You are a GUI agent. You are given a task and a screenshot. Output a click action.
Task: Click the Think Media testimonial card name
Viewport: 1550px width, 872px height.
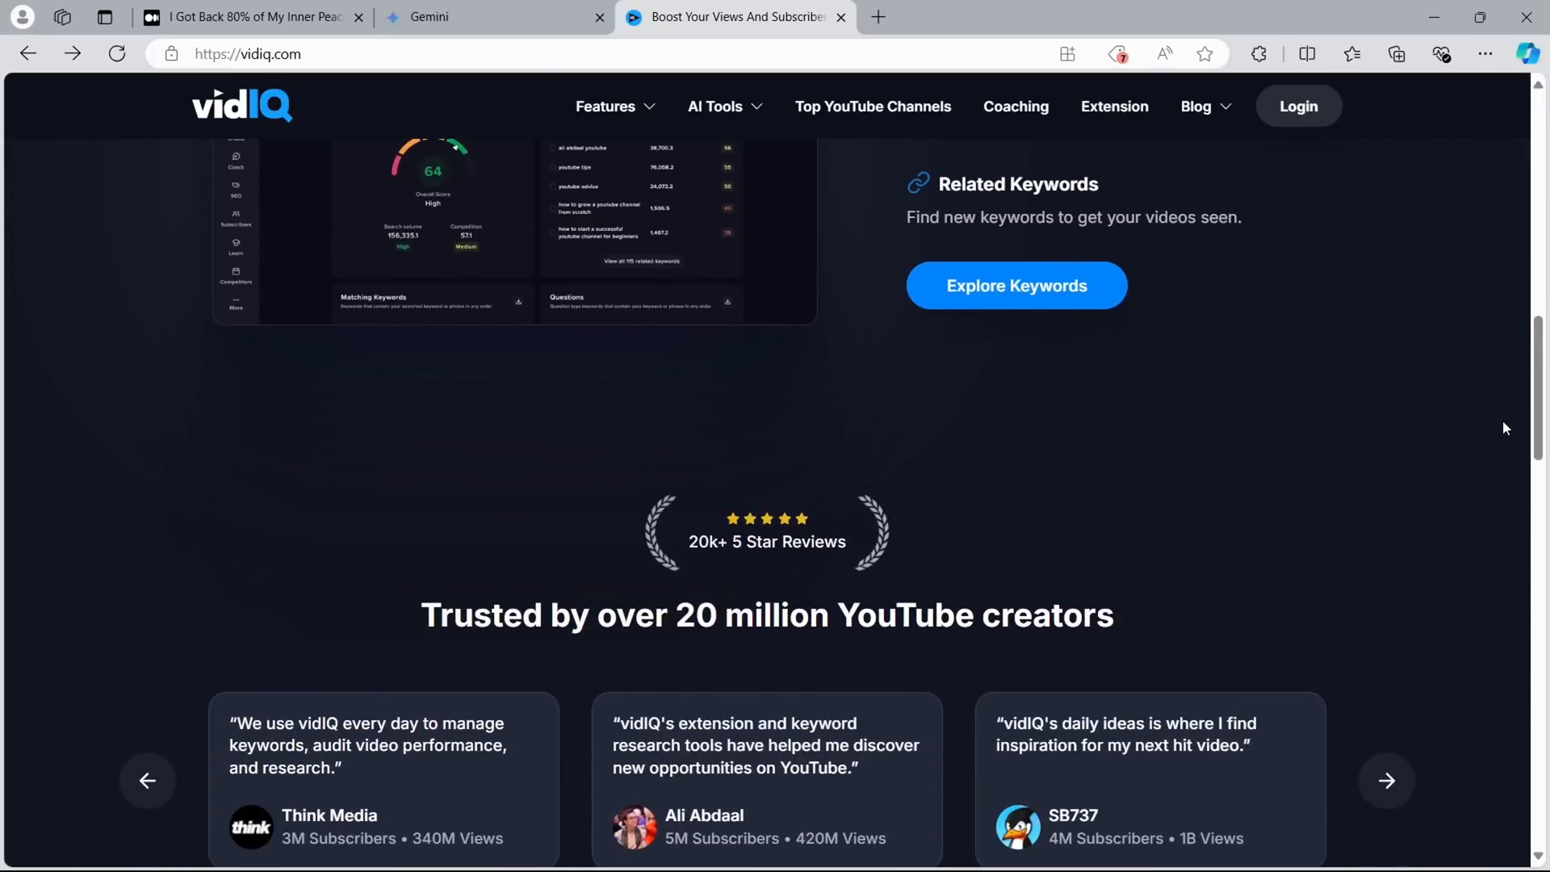click(x=329, y=815)
